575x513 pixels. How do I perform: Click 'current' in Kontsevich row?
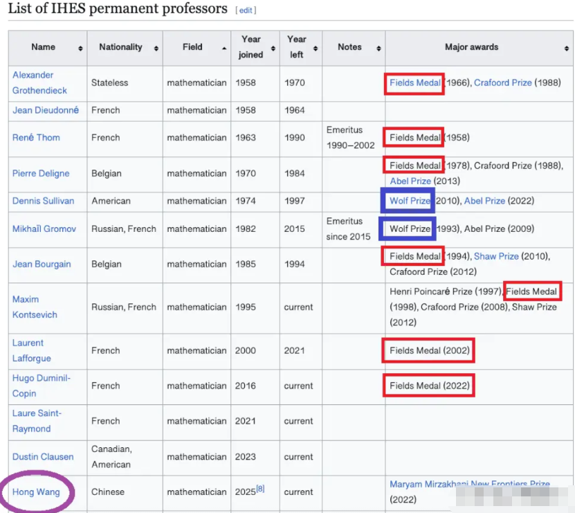click(298, 307)
